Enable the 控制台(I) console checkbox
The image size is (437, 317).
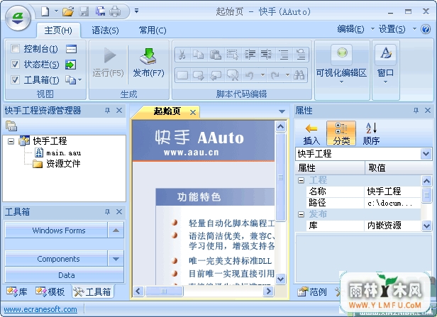(x=15, y=49)
